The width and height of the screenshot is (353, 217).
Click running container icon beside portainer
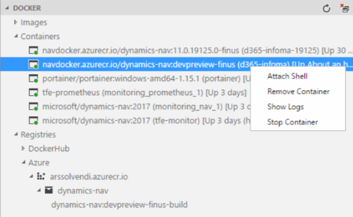[33, 79]
